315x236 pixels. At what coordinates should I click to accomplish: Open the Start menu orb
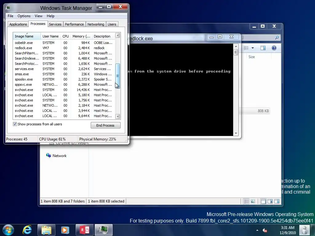click(x=8, y=230)
